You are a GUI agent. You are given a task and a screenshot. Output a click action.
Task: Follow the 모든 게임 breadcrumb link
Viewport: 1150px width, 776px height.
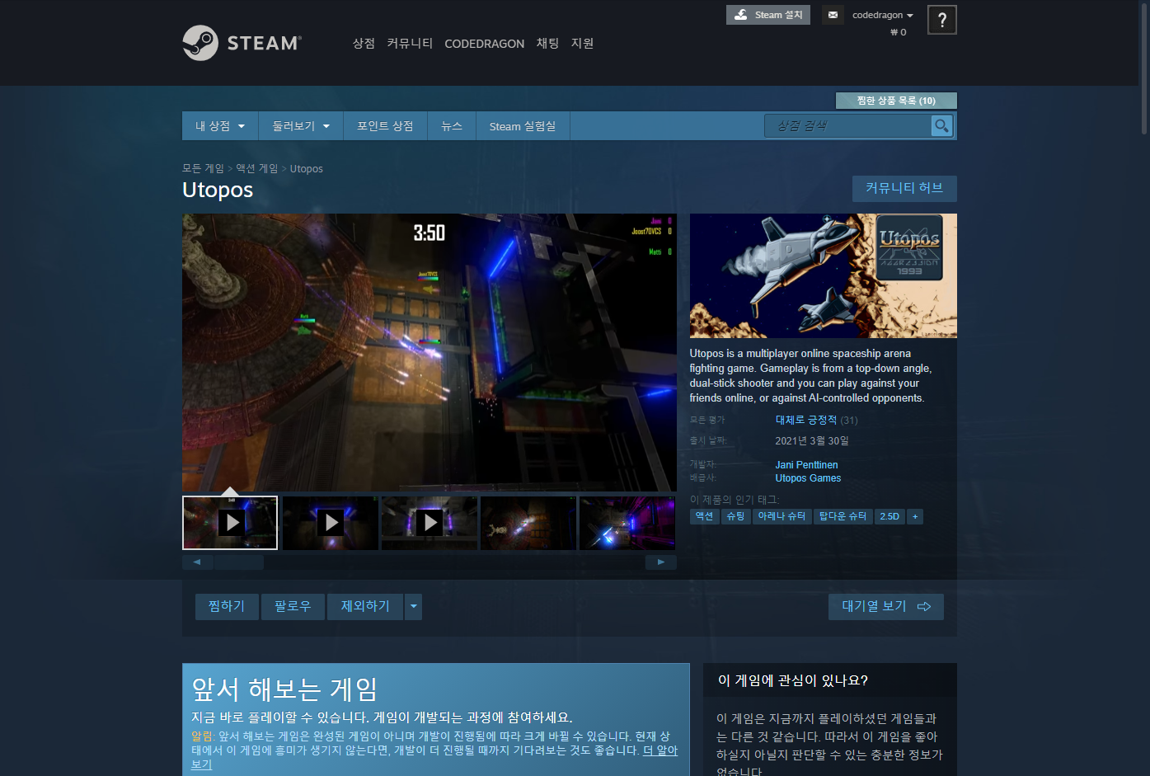pos(203,168)
